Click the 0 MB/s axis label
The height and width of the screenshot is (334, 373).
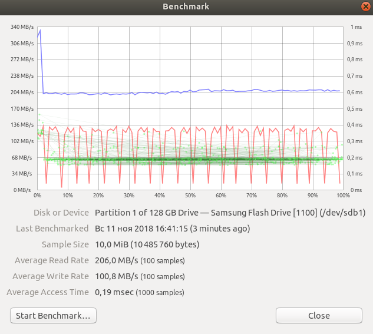pos(22,190)
